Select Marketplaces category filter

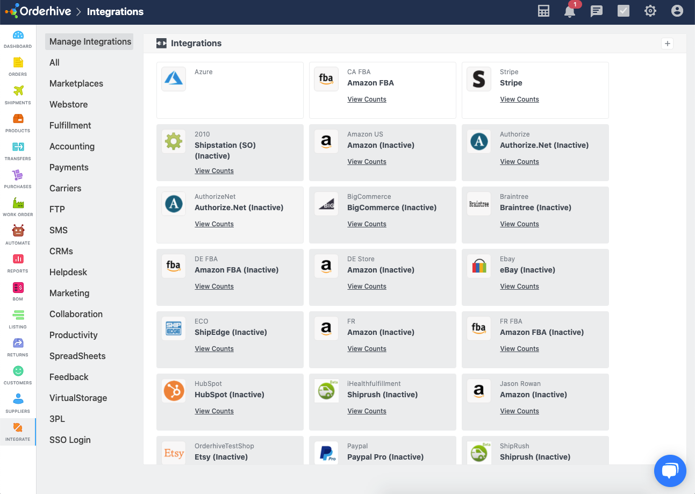click(76, 83)
